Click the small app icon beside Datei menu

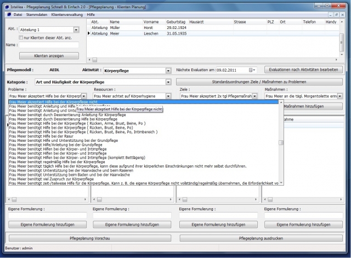point(9,15)
